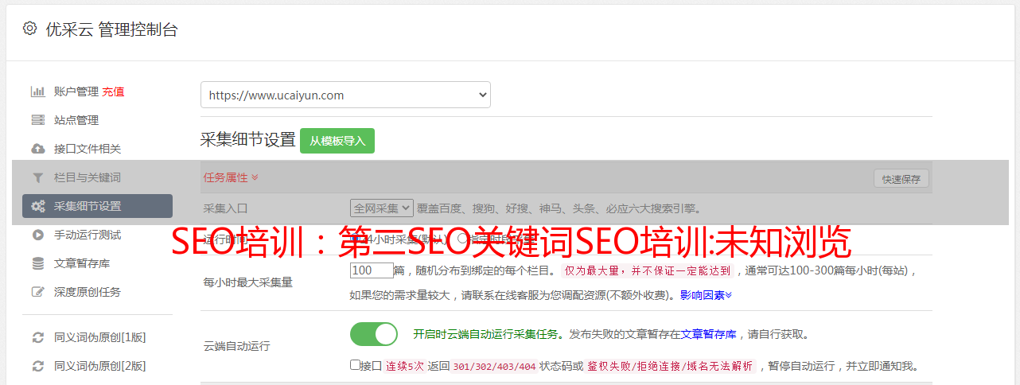Open the 全网采集 dropdown
Image resolution: width=1020 pixels, height=385 pixels.
[382, 208]
